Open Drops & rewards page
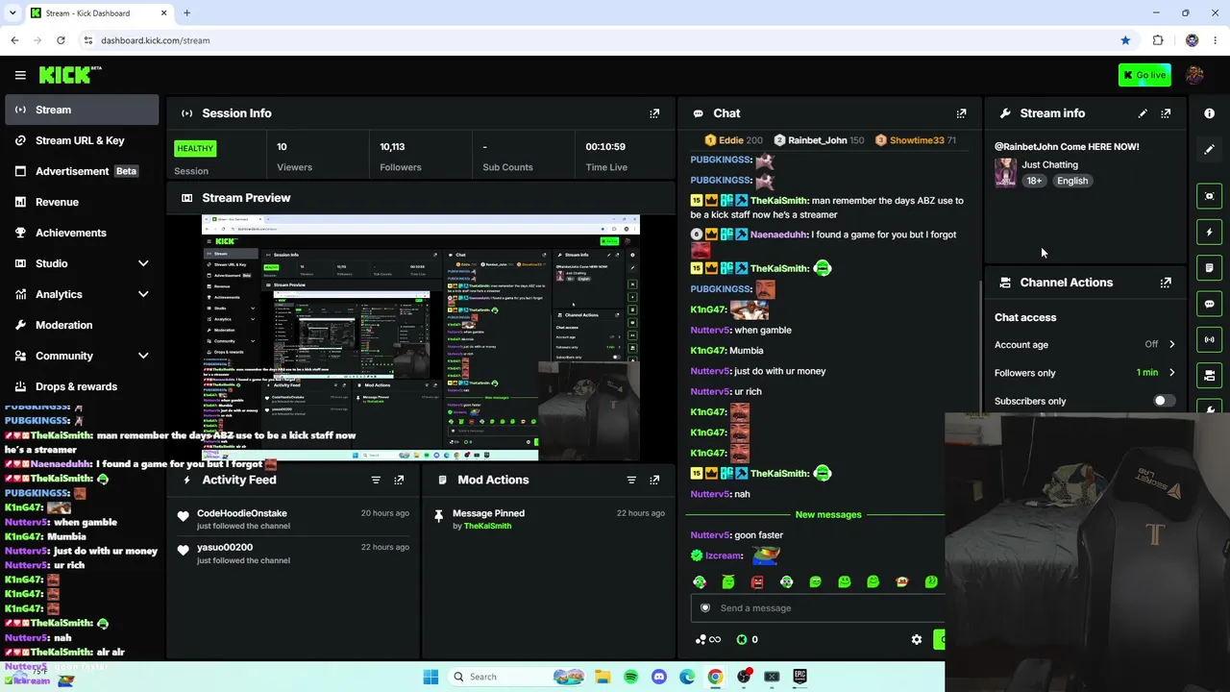 click(83, 386)
